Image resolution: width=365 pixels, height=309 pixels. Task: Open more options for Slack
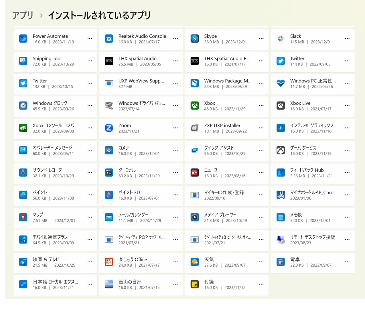(x=347, y=39)
